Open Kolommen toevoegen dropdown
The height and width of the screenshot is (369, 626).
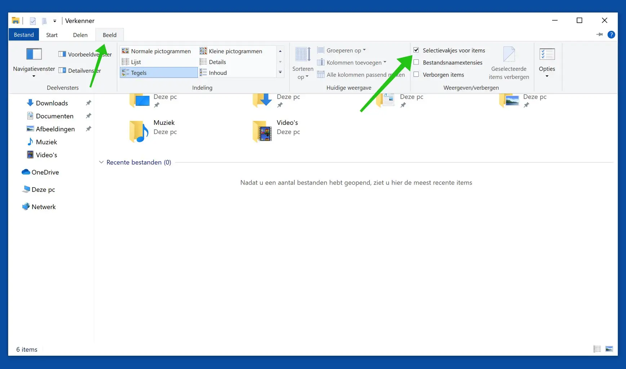[x=352, y=63]
